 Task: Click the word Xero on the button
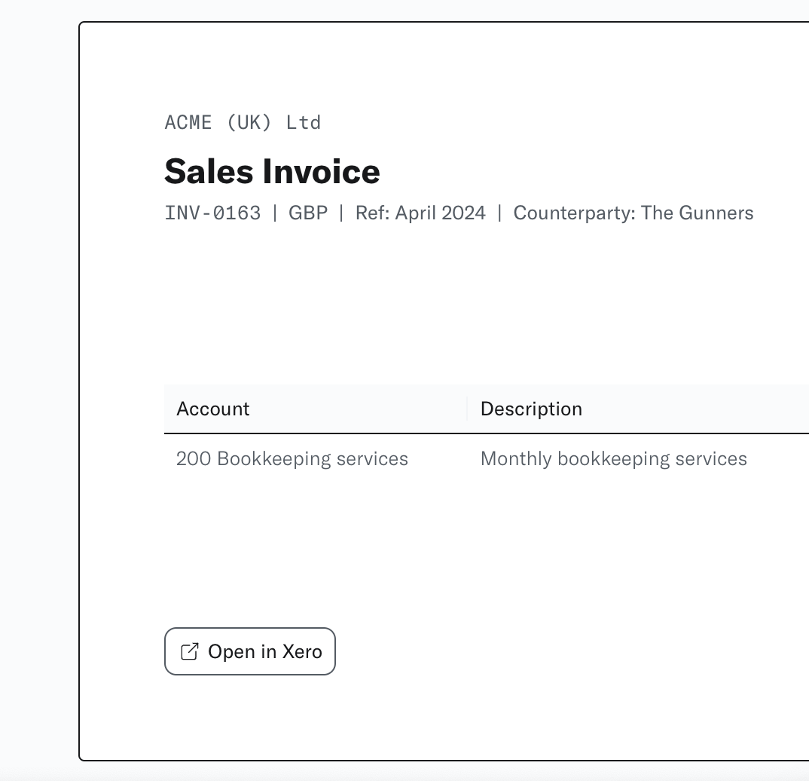302,651
